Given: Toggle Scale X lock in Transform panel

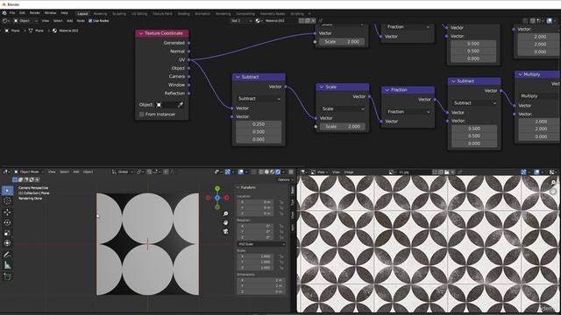Looking at the screenshot, I should tap(281, 256).
